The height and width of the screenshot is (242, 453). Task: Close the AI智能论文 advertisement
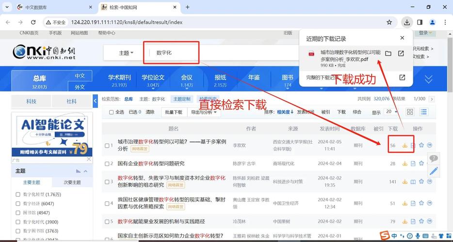click(x=89, y=159)
